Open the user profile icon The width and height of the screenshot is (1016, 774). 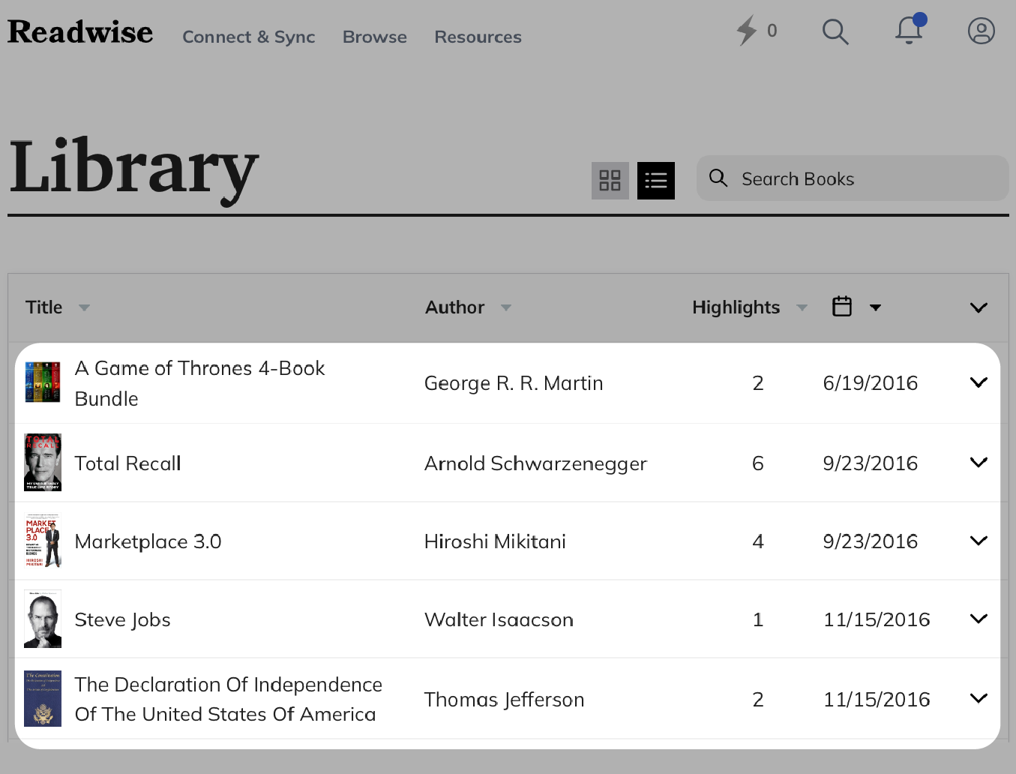(x=981, y=31)
